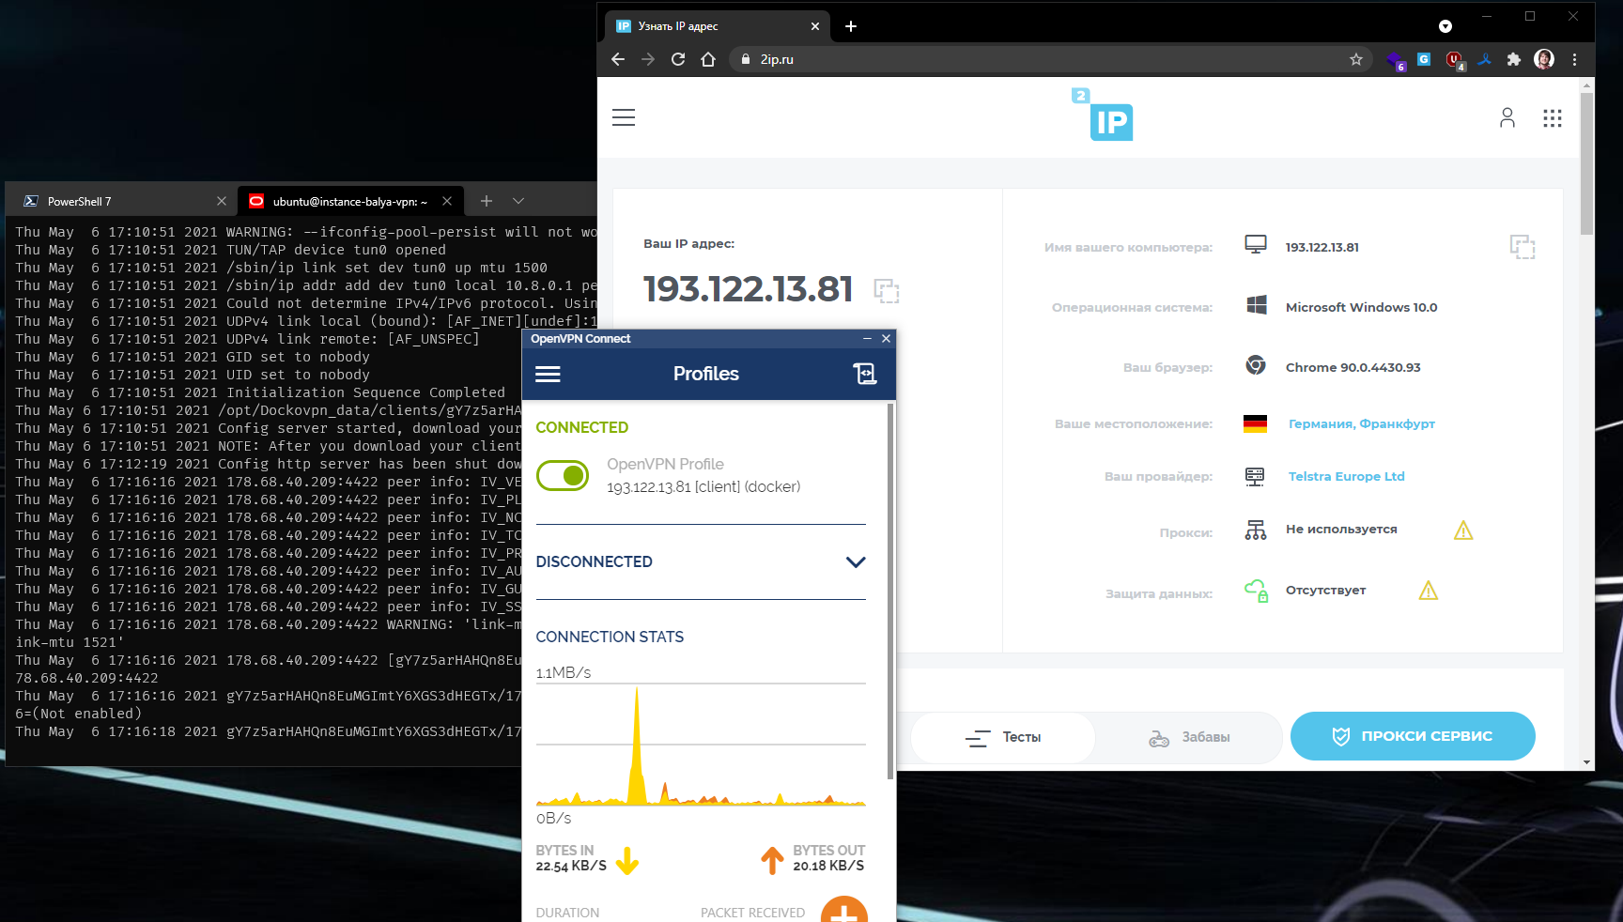Click the ПРОКСИ СЕРВИС button
Viewport: 1623px width, 922px height.
[1412, 736]
